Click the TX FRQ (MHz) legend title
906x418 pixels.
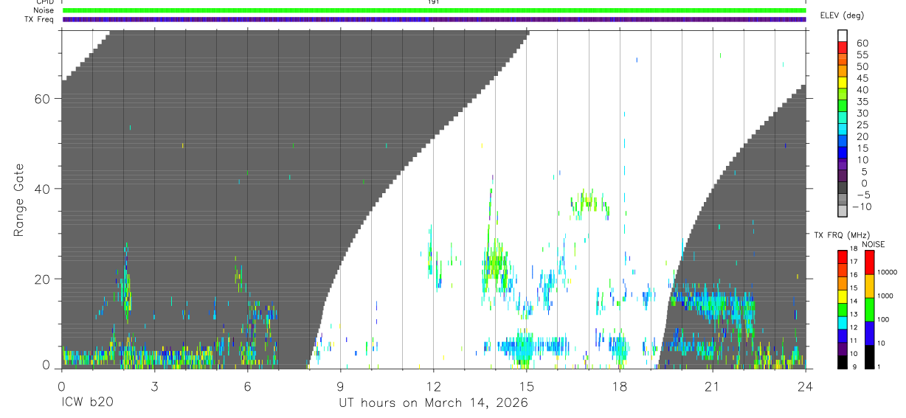click(x=842, y=234)
